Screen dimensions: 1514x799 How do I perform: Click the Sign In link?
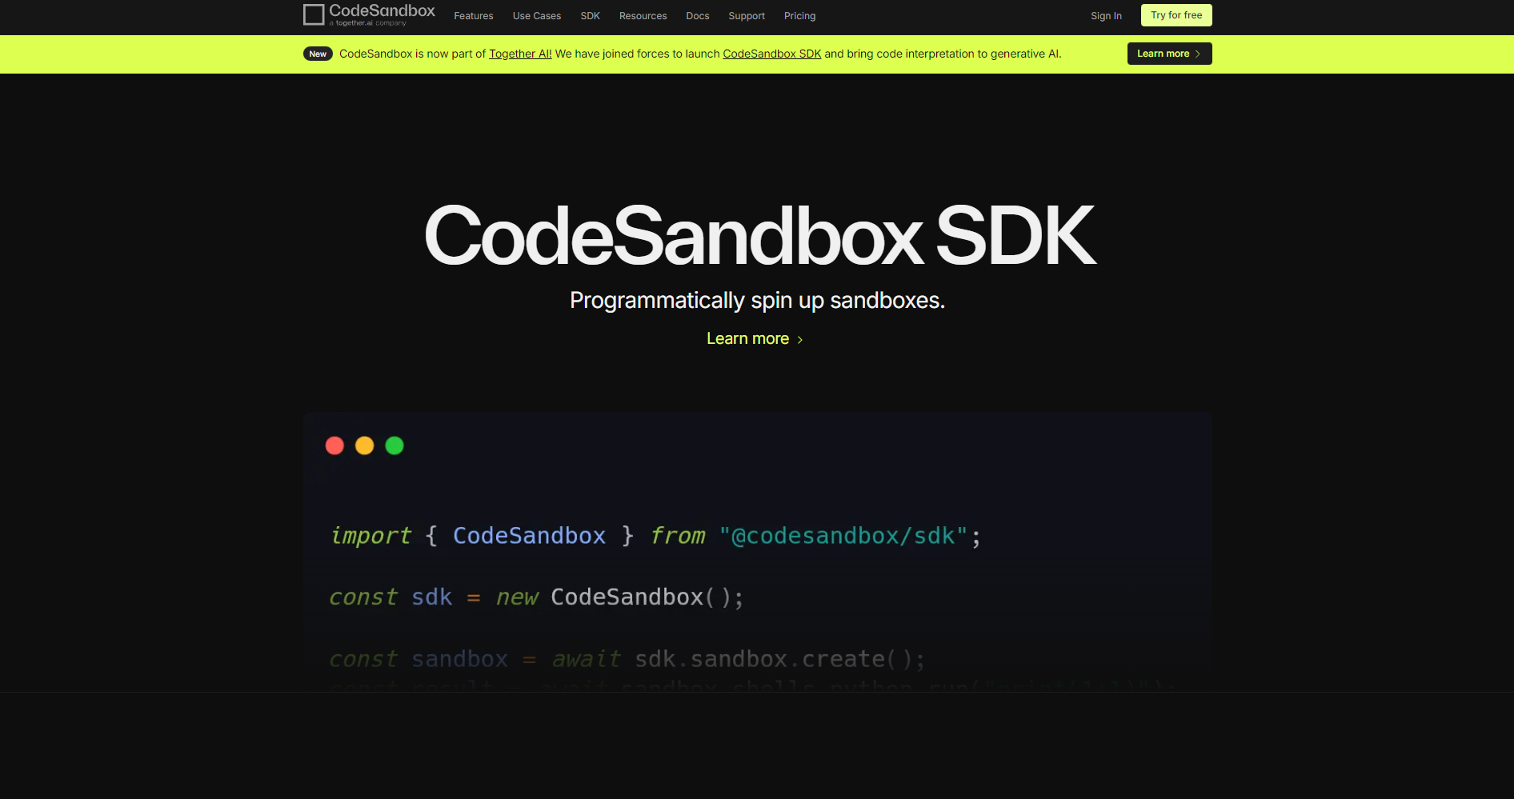pyautogui.click(x=1106, y=16)
